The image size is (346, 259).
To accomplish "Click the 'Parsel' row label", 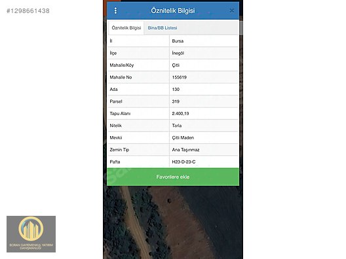I will click(116, 101).
